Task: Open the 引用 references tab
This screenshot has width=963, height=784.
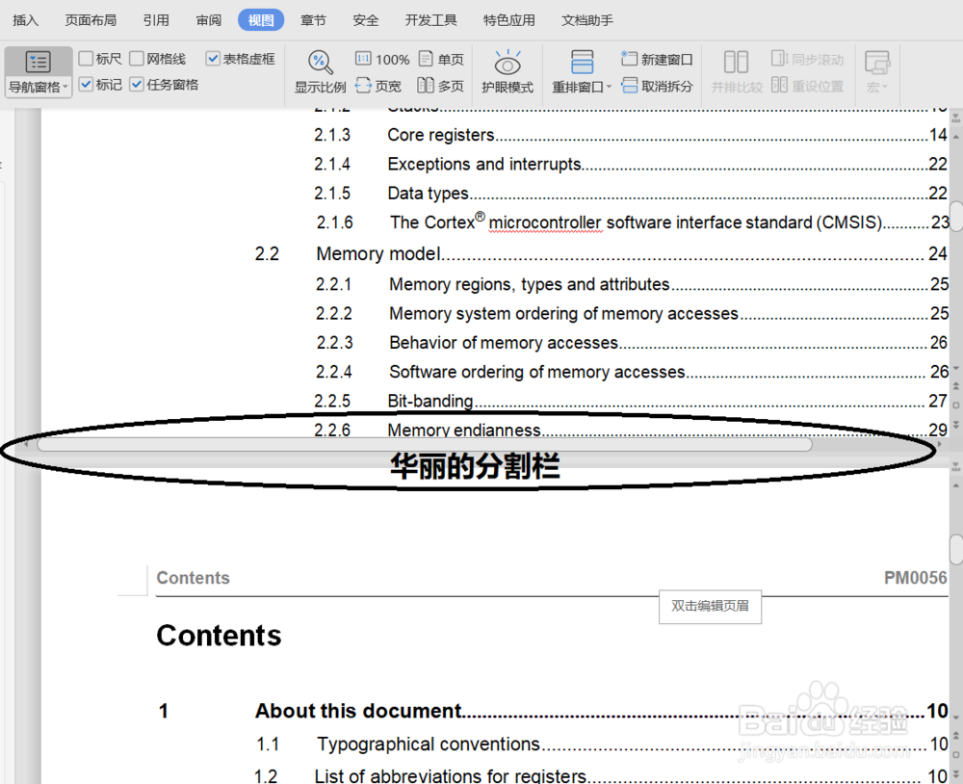Action: (x=156, y=20)
